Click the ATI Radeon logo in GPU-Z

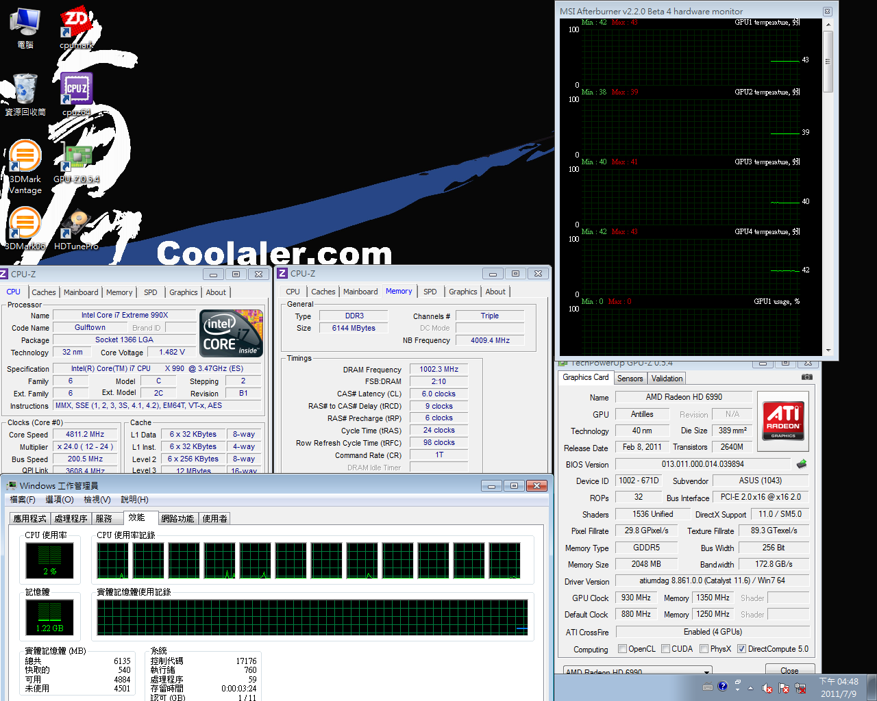click(x=783, y=420)
